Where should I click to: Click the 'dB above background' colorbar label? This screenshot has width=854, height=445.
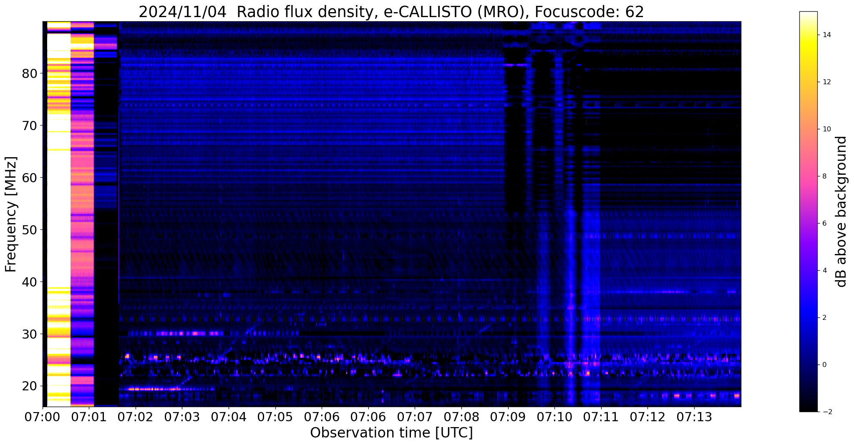(x=841, y=211)
